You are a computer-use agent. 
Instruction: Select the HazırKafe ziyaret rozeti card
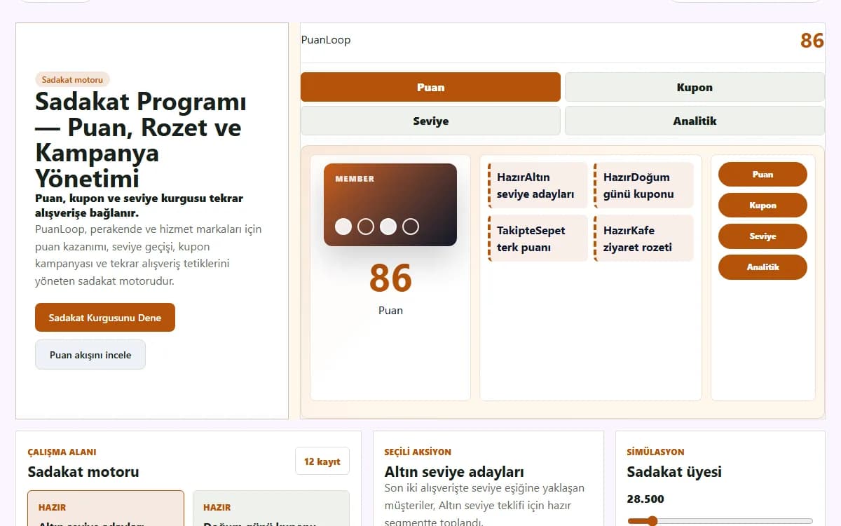(643, 238)
